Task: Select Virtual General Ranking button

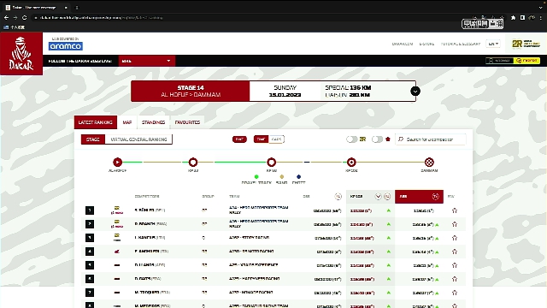Action: coord(138,139)
